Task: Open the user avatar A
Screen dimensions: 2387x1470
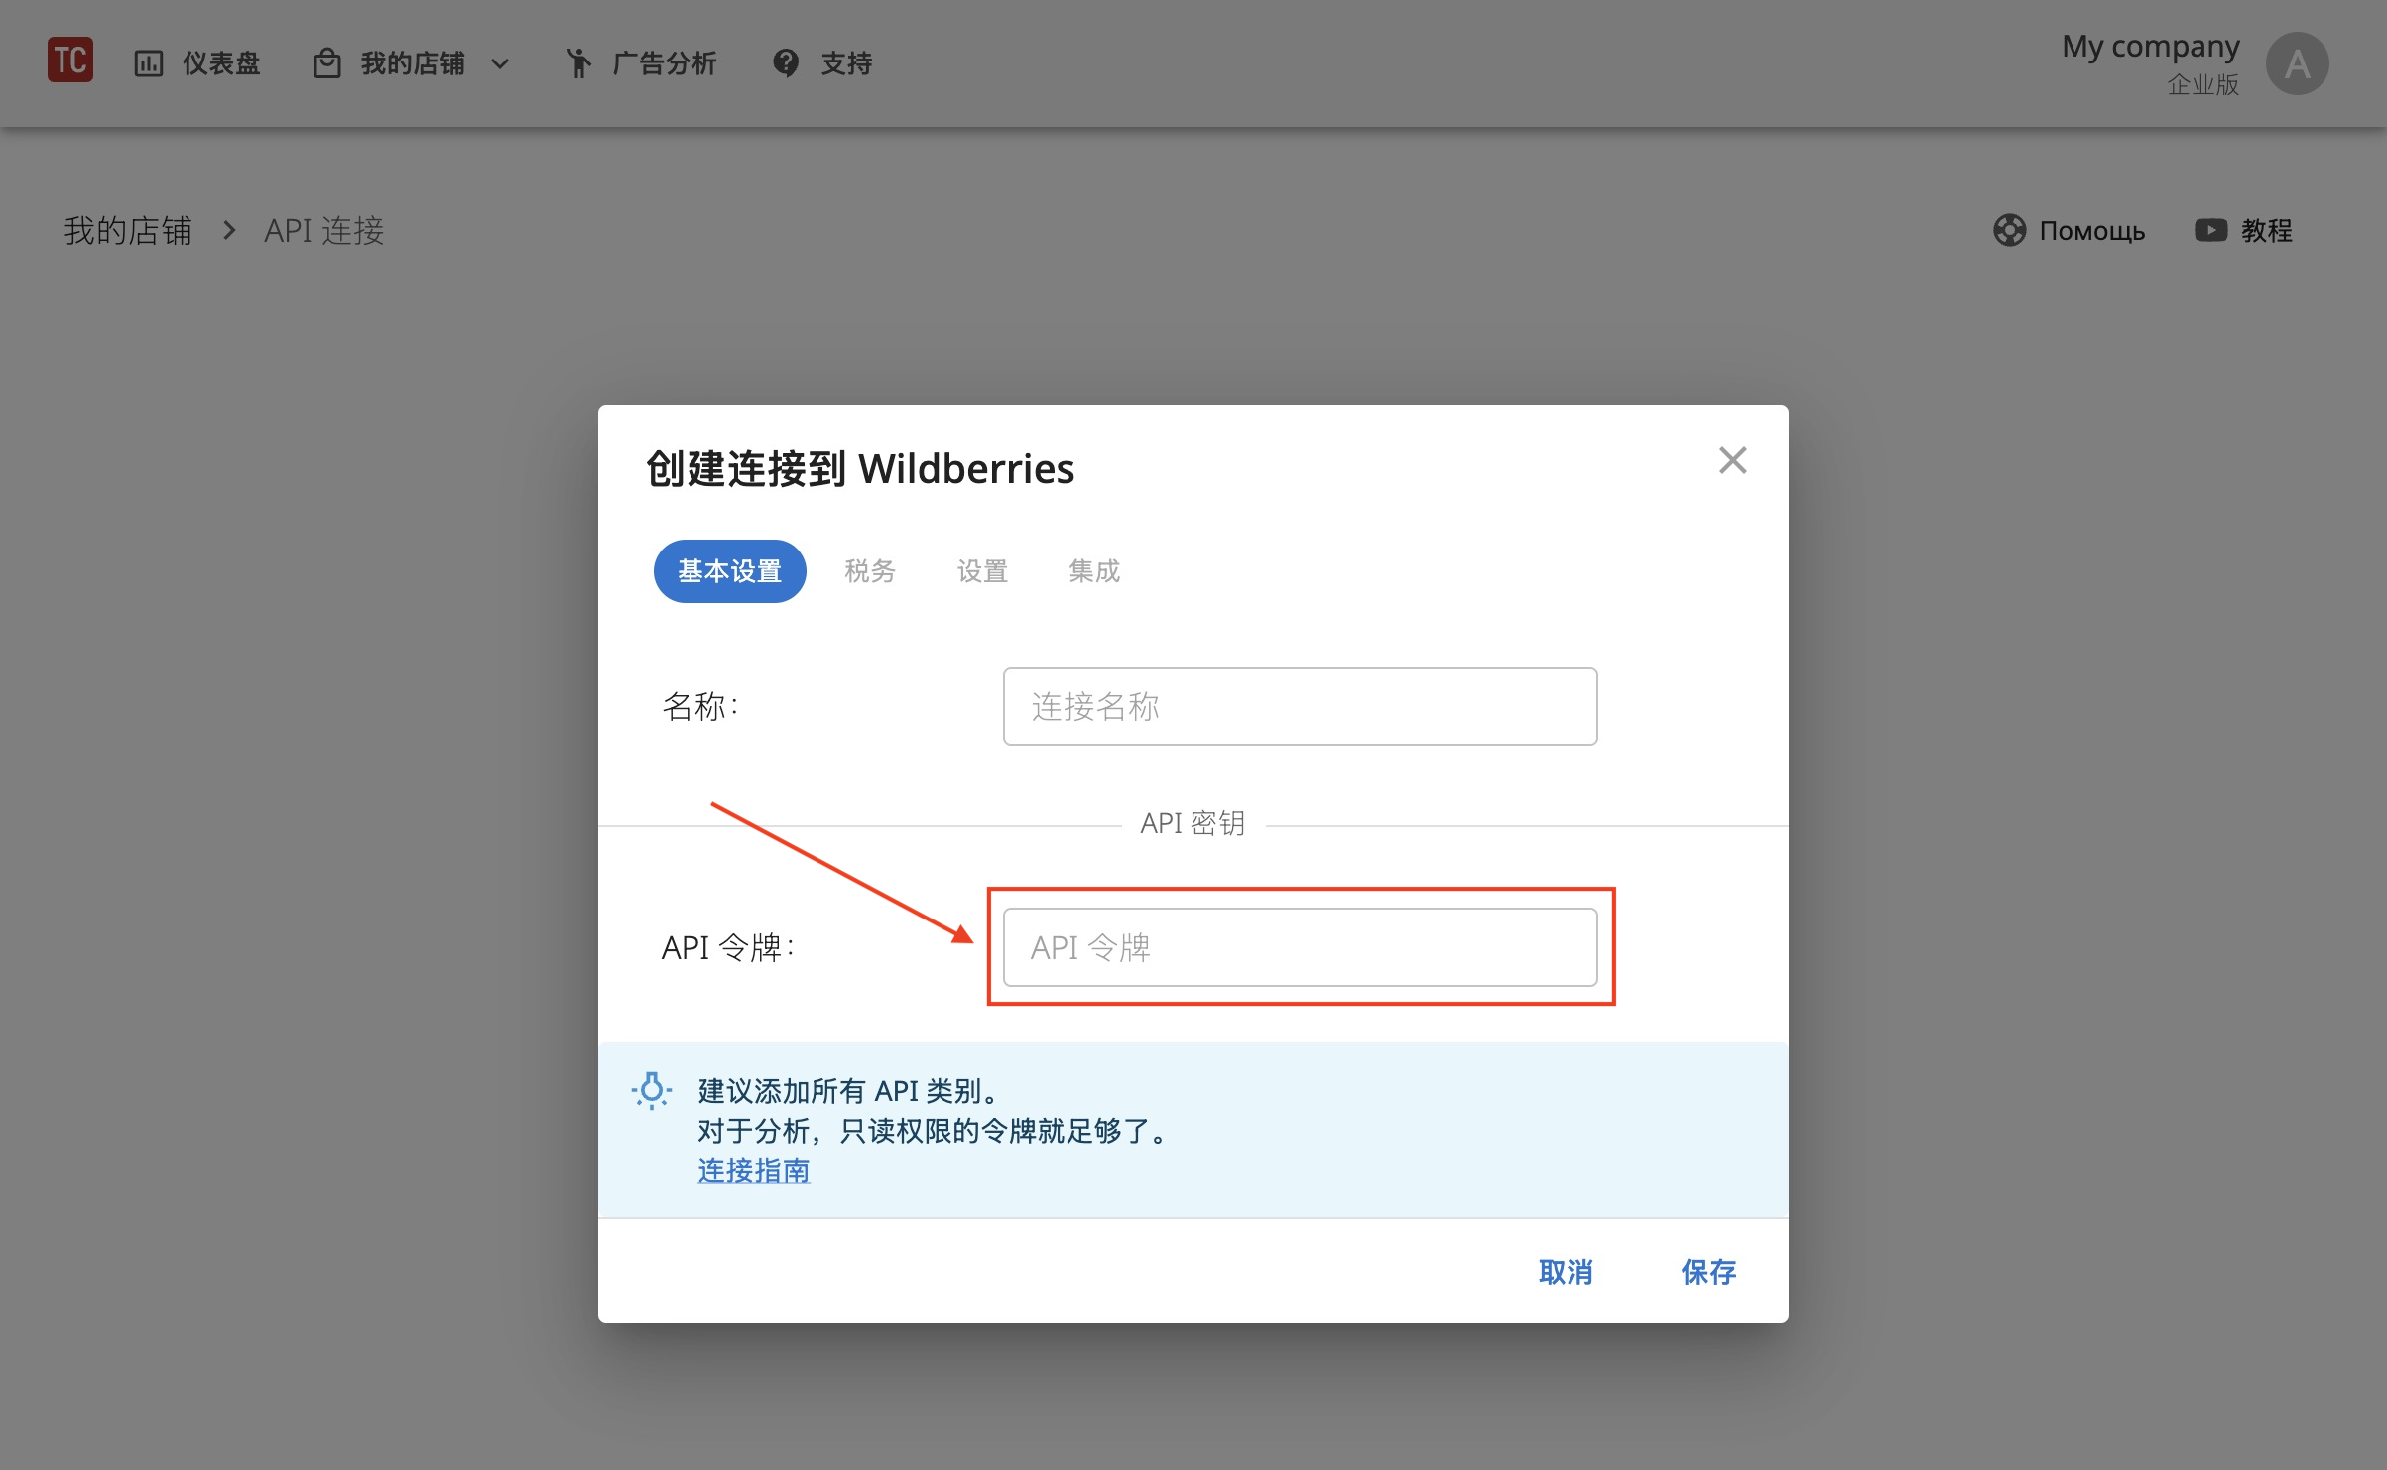Action: pos(2297,63)
